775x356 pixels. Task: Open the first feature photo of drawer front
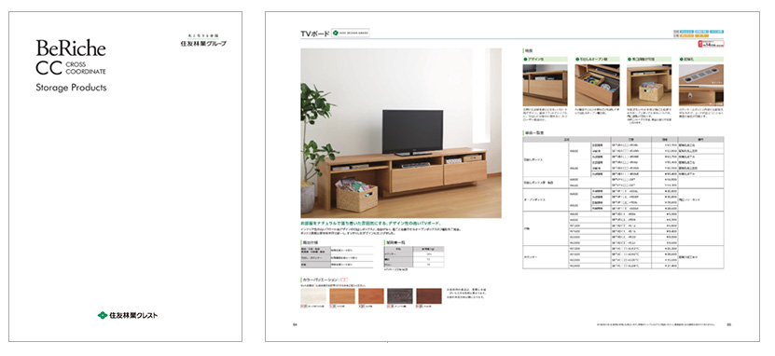tap(545, 85)
